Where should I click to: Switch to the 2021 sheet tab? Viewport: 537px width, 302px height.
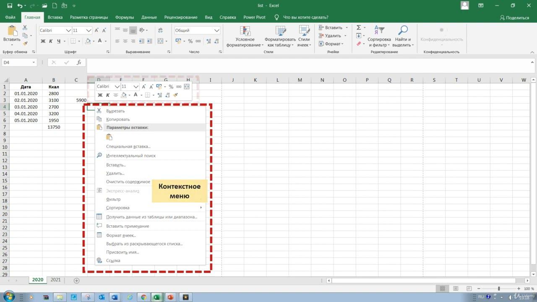click(x=55, y=280)
